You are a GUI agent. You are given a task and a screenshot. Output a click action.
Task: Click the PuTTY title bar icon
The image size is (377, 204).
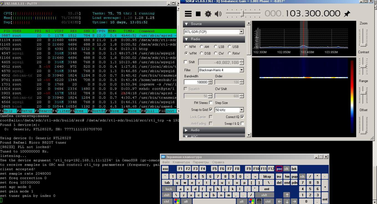click(2, 4)
